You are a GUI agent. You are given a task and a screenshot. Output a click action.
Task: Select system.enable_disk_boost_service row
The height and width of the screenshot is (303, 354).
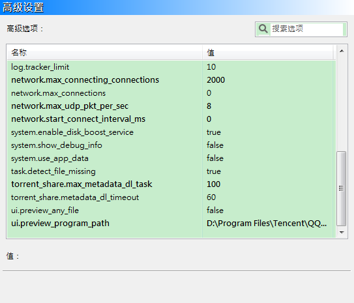click(170, 132)
